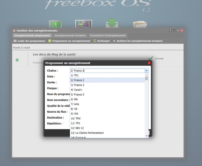Click the channel list scrollbar thumb
Screen dimensions: 202x166
click(x=146, y=78)
